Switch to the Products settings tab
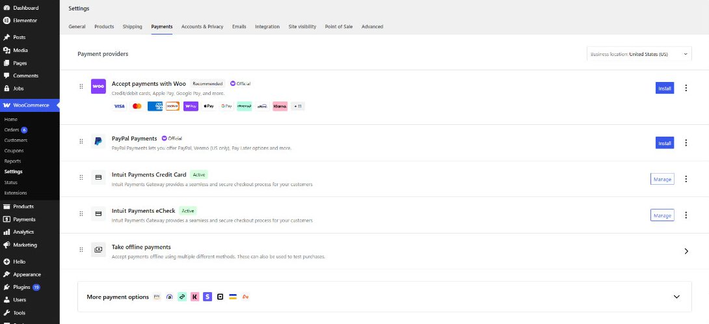The height and width of the screenshot is (324, 709). 104,27
